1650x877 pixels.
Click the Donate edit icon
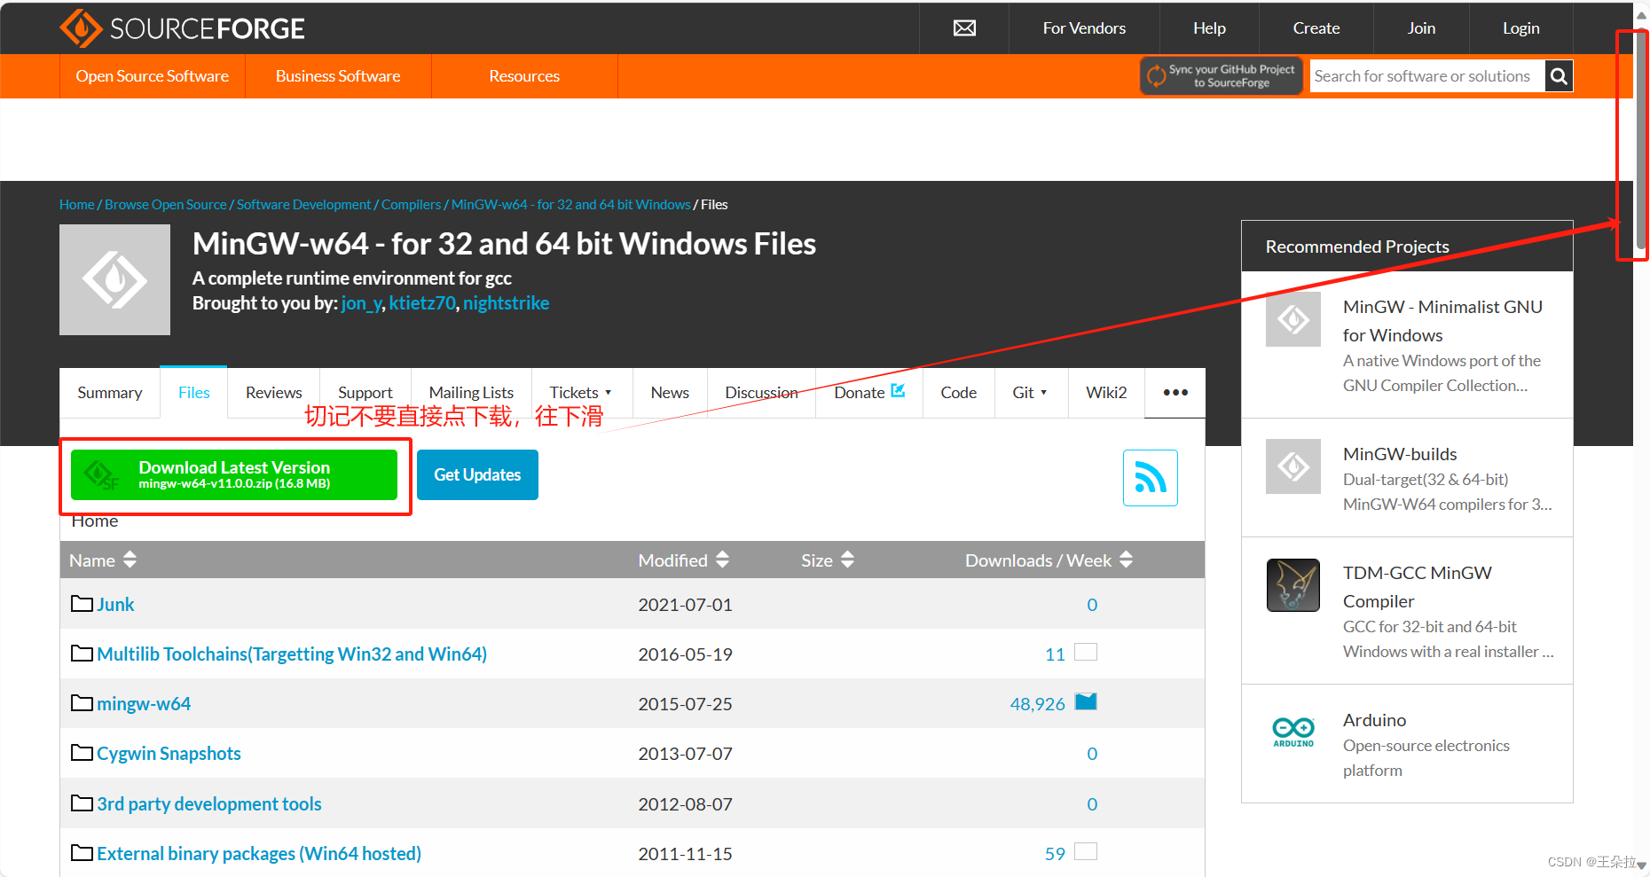(898, 391)
